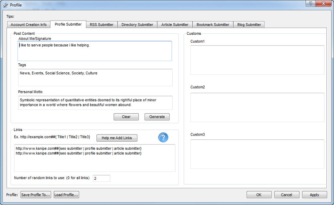Click the Profile window title icon
This screenshot has width=334, height=205.
tap(6, 5)
